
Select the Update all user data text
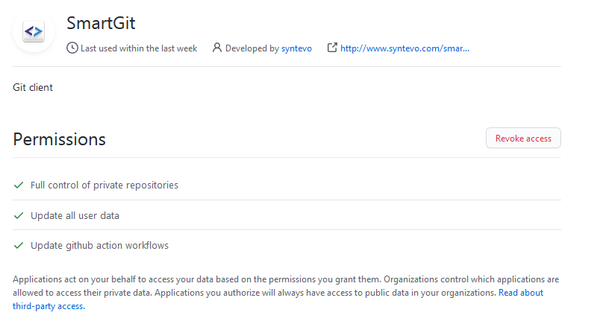click(75, 215)
